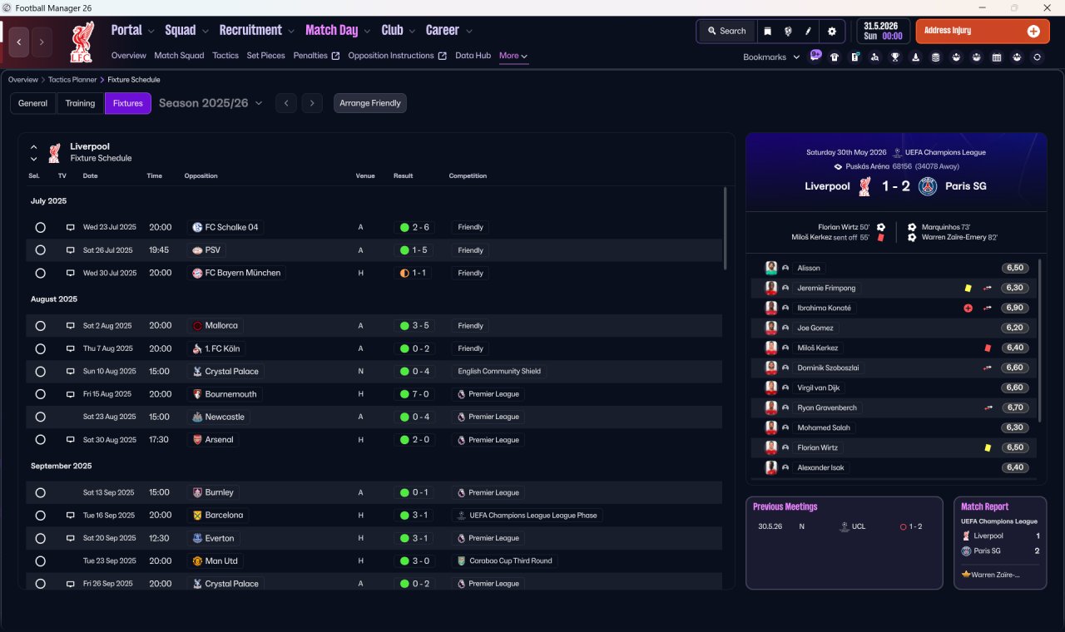This screenshot has width=1065, height=632.
Task: Open the Match Squad submenu item
Action: pos(179,56)
